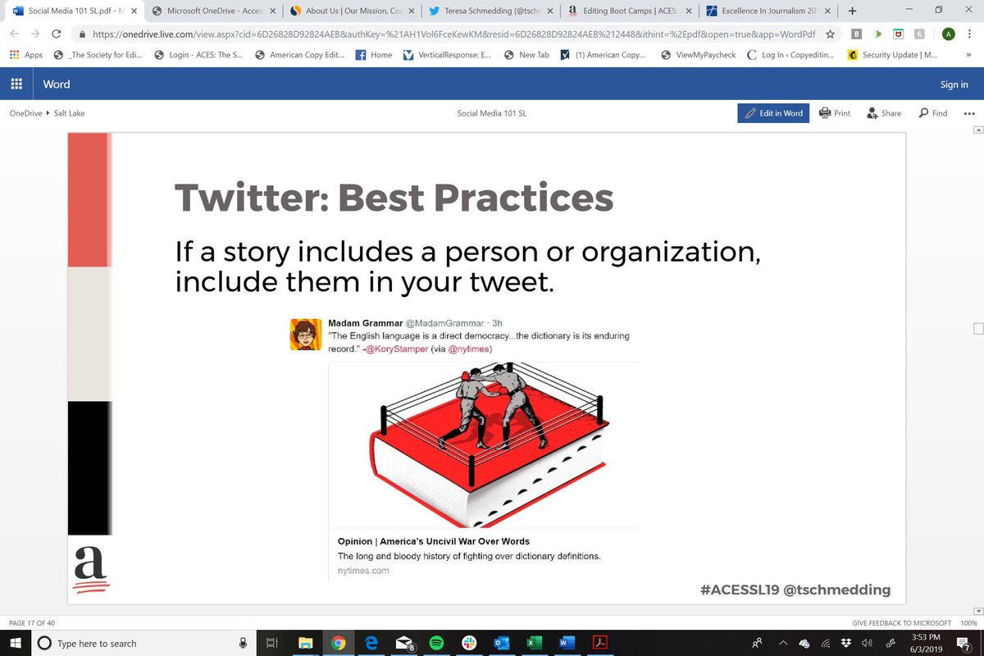Screen dimensions: 984x656
Task: Click the address bar URL field
Action: click(455, 34)
